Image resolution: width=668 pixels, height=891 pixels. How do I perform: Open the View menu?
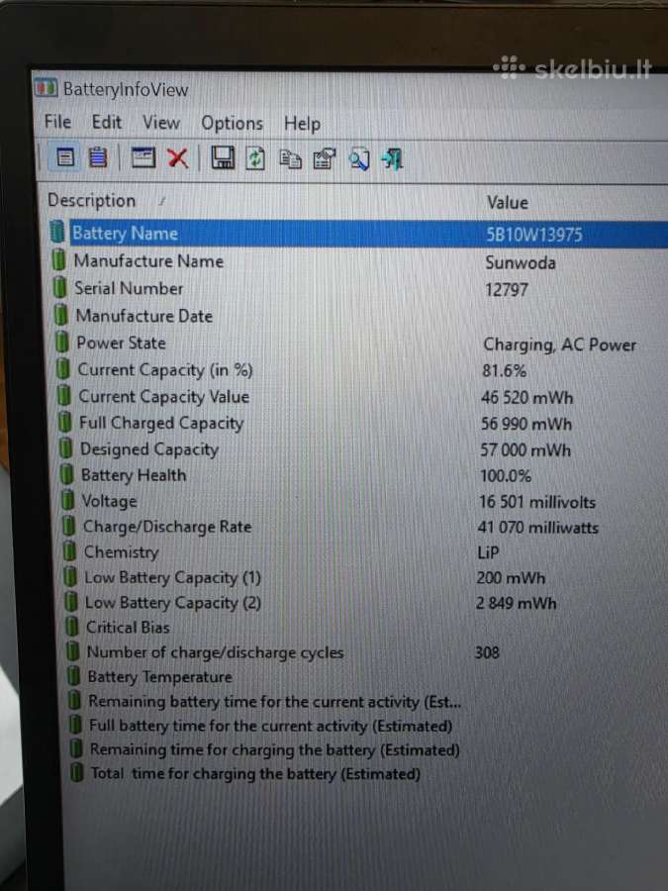161,123
